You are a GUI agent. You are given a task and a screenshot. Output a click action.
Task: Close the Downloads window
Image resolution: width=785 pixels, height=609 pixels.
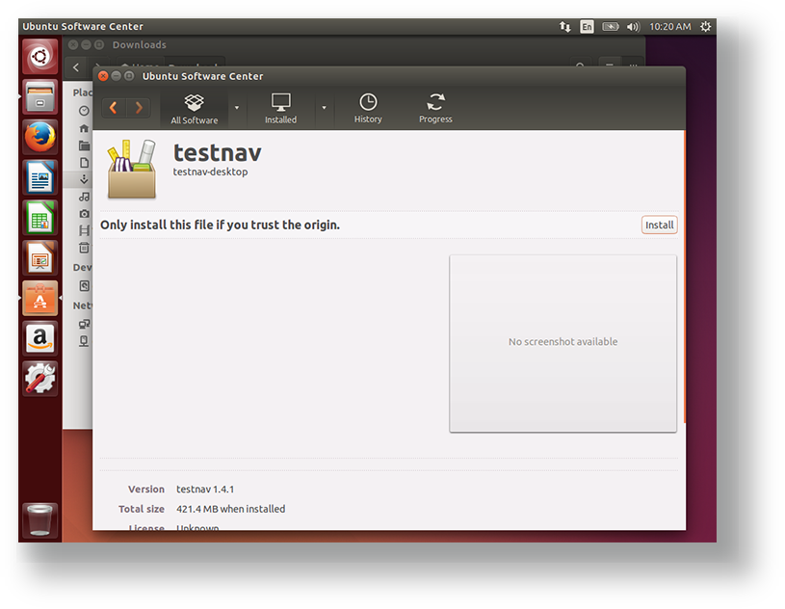point(73,45)
